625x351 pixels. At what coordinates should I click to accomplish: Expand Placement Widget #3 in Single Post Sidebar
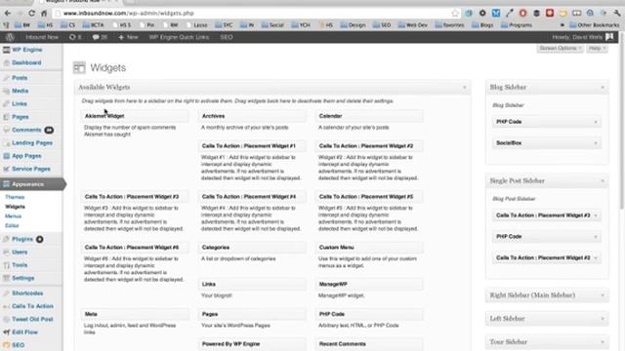pos(596,215)
